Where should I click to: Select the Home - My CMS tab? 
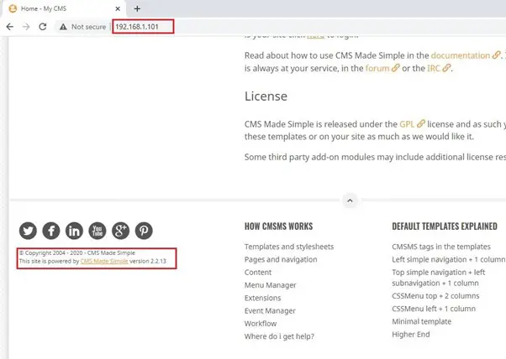61,8
